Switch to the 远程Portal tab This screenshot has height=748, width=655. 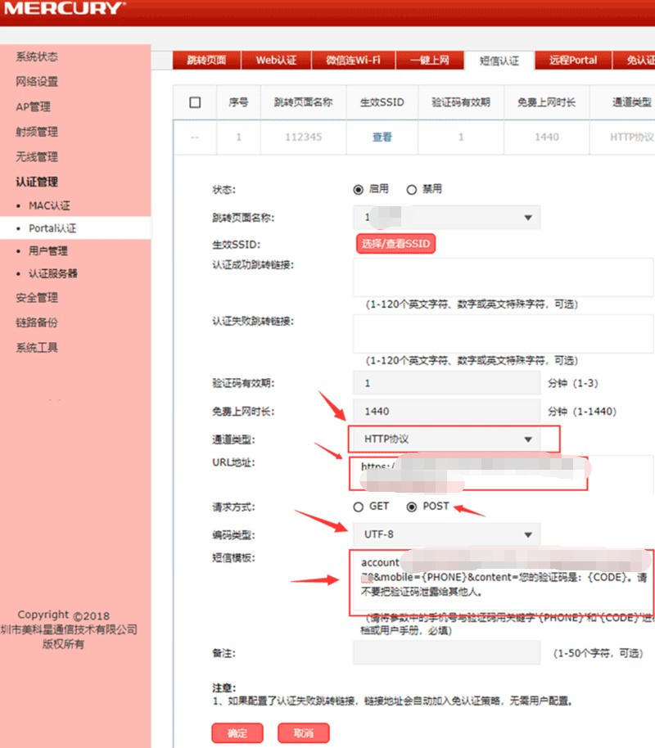(572, 60)
